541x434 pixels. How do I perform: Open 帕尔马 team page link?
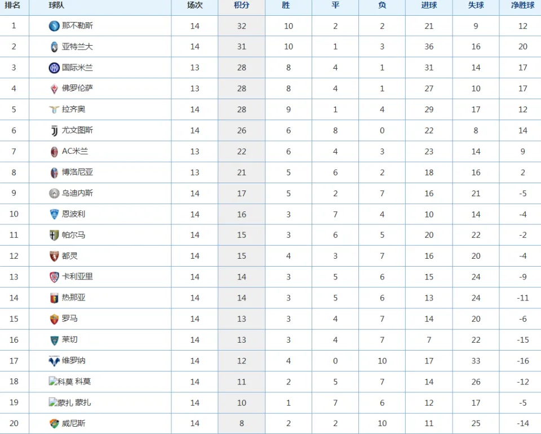click(73, 235)
